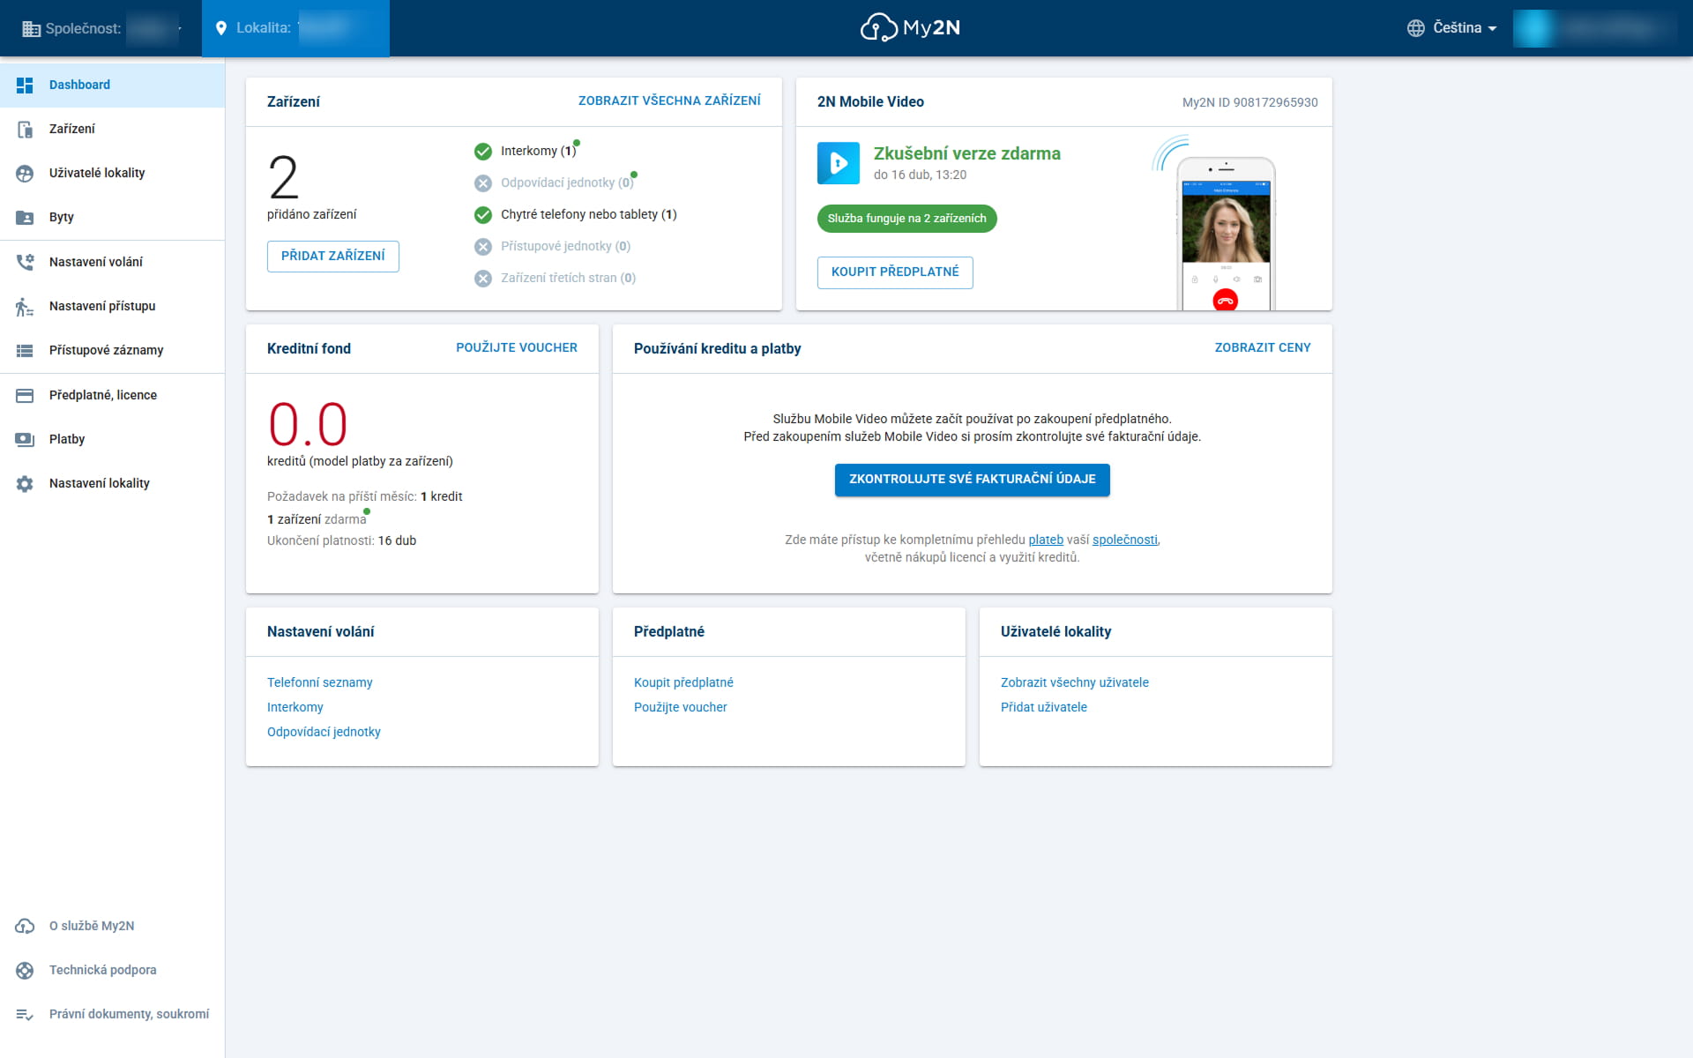Click ZKONTROLUJTE SVÉ FAKTURAČNÍ ÚDAJE button
Viewport: 1693px width, 1058px height.
(972, 479)
